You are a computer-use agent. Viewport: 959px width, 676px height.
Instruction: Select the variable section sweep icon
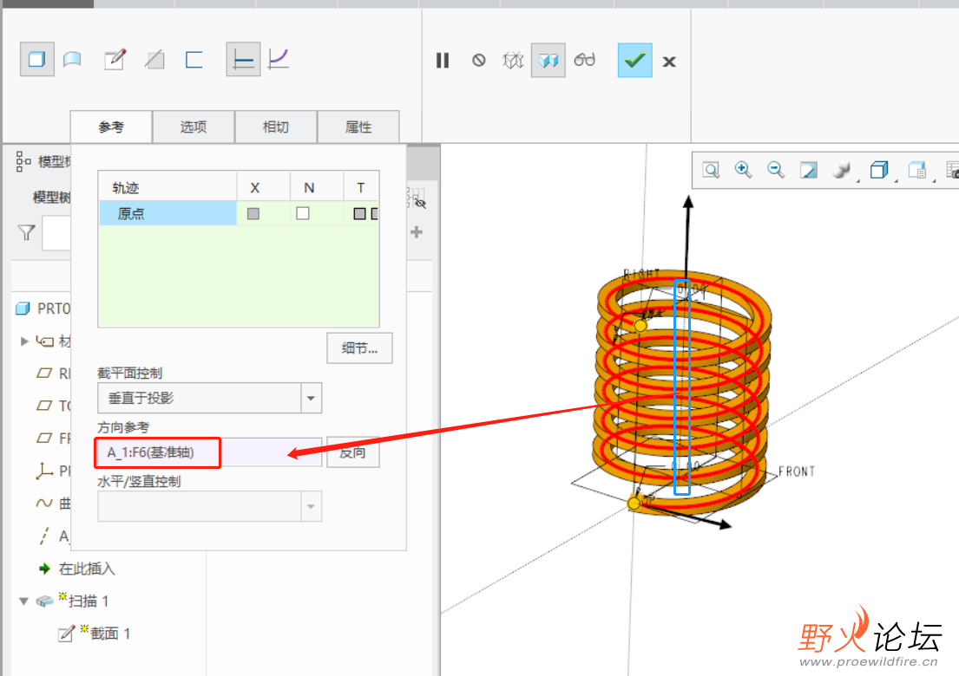click(x=279, y=59)
